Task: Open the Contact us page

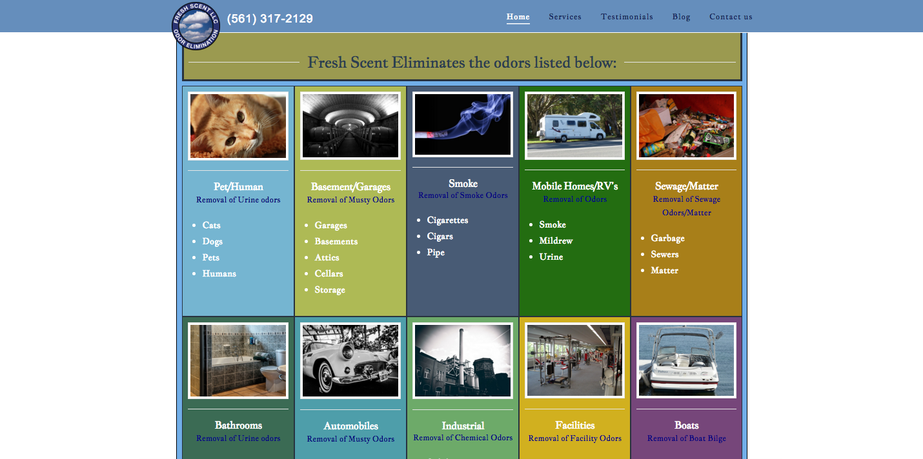Action: click(x=731, y=17)
